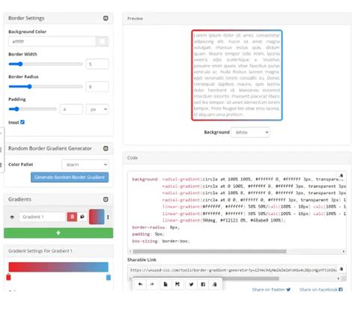The width and height of the screenshot is (355, 313).
Task: Click the reorder handle for Gradient 1
Action: tap(108, 217)
